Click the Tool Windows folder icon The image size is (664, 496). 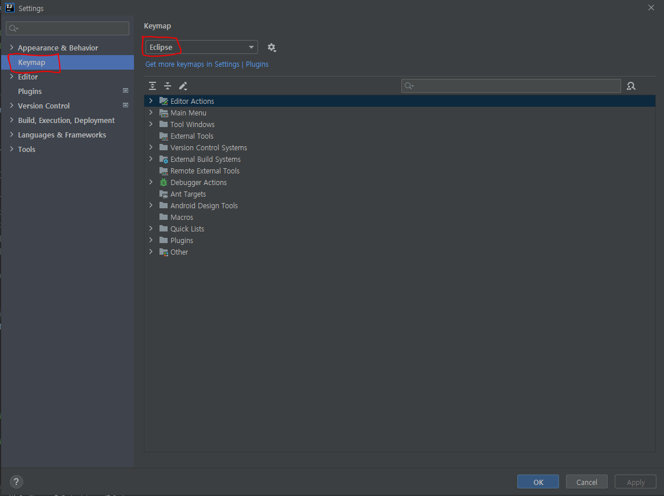pyautogui.click(x=164, y=124)
